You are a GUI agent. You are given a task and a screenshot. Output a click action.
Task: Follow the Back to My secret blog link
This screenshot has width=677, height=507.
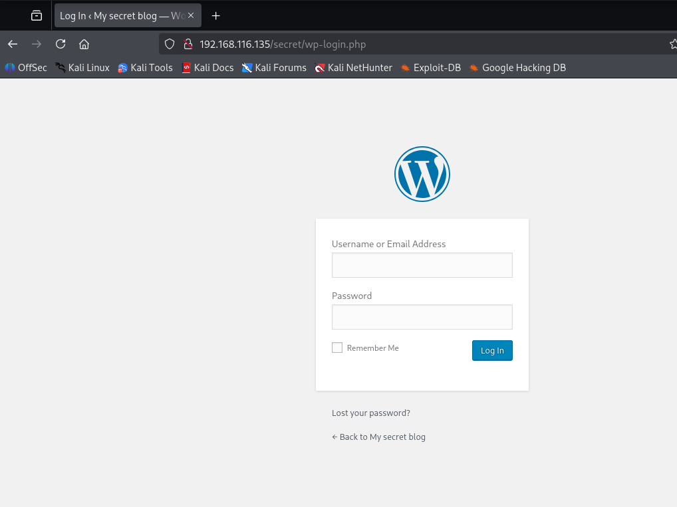tap(378, 437)
